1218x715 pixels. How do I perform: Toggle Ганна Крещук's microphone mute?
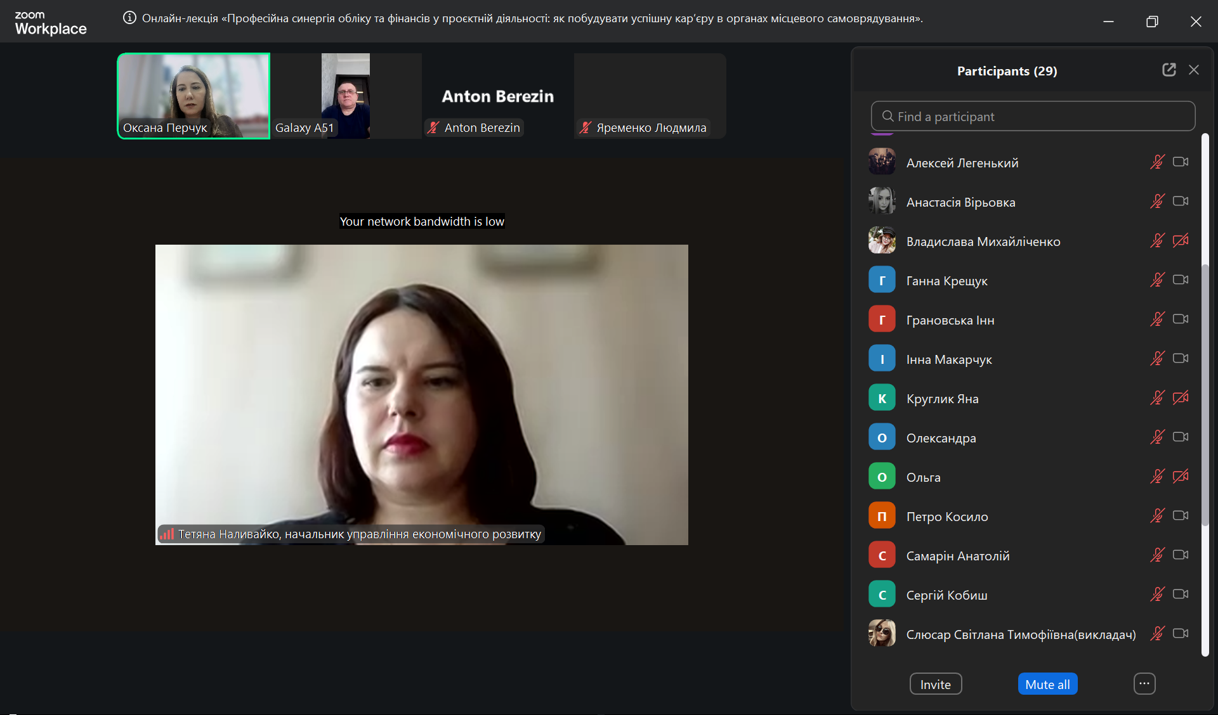click(x=1157, y=280)
